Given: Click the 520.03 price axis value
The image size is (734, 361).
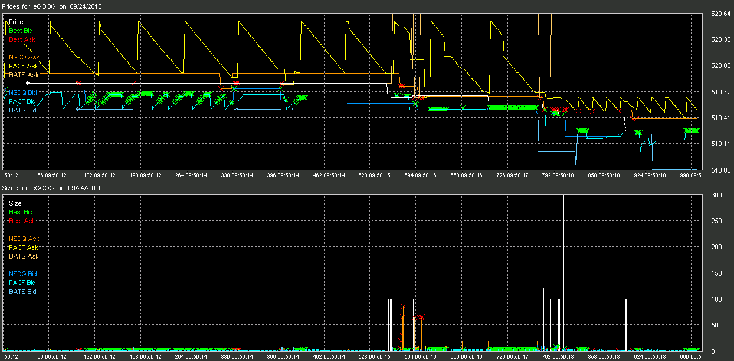Looking at the screenshot, I should click(x=722, y=66).
